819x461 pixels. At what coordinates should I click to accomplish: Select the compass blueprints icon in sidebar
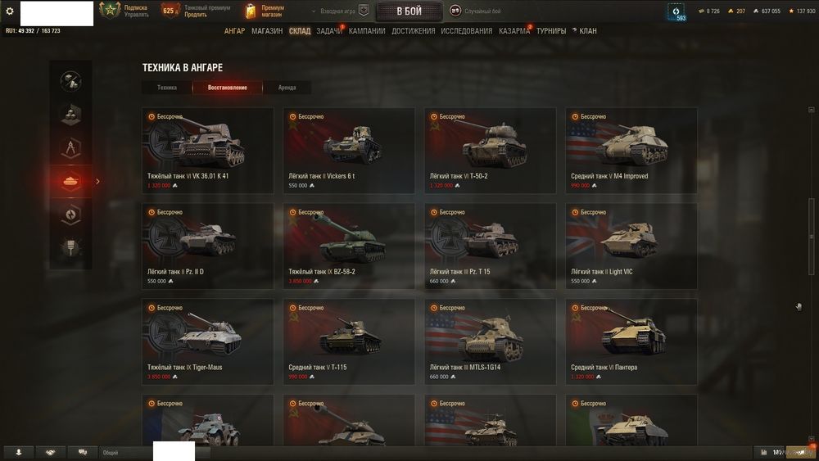[70, 147]
